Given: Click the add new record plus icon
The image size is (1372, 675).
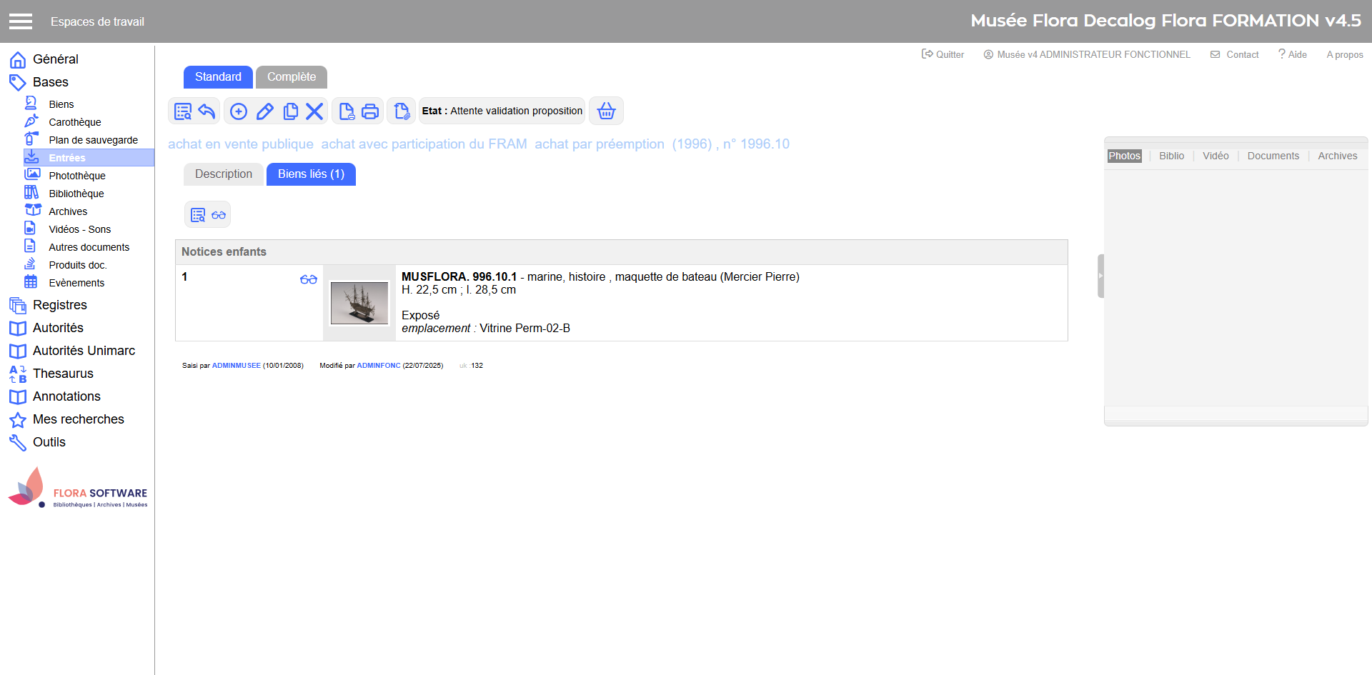Looking at the screenshot, I should click(239, 111).
